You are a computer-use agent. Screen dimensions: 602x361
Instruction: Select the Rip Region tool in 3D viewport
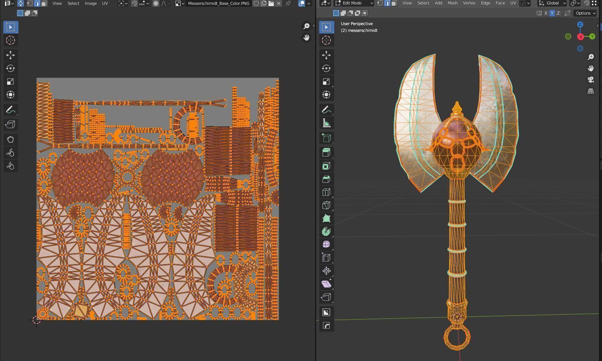pos(326,297)
